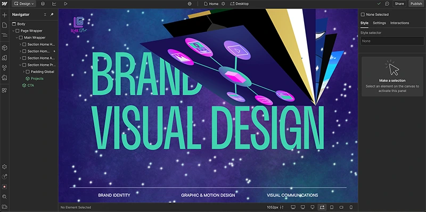Open the Design mode dropdown
The image size is (426, 212).
coord(24,4)
